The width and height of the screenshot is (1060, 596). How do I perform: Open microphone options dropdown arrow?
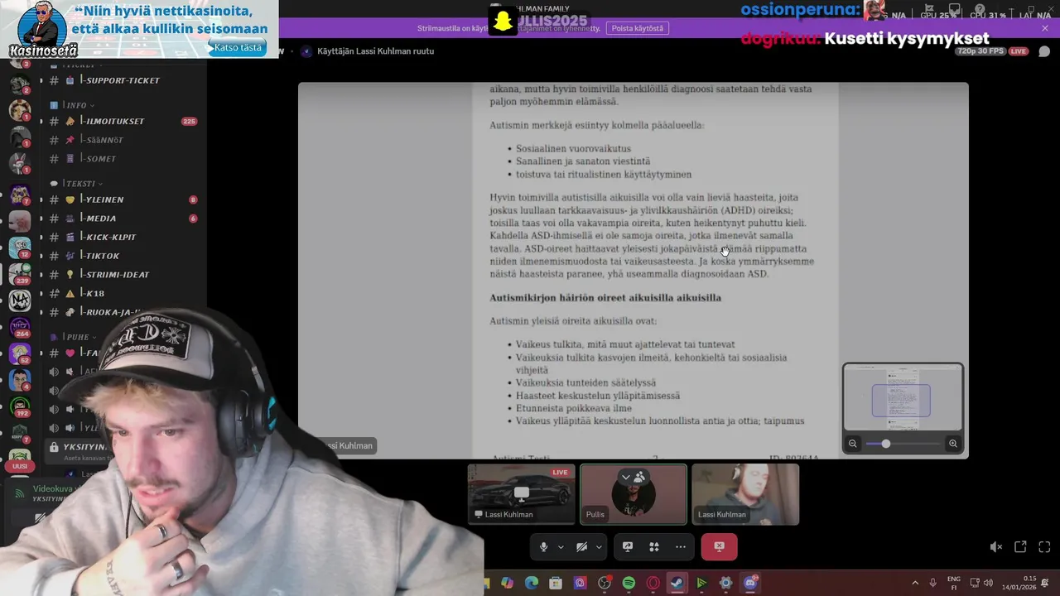pos(561,546)
